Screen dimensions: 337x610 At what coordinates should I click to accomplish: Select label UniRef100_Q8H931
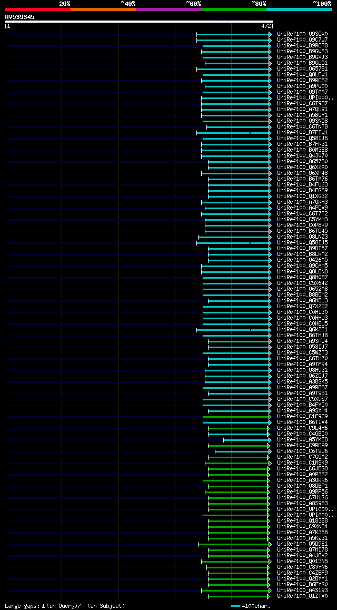302,370
